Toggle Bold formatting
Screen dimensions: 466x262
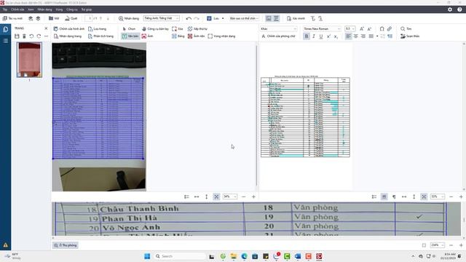[307, 36]
